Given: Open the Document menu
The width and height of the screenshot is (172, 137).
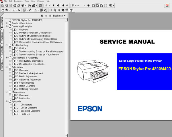Looking at the screenshot, I should [18, 1].
